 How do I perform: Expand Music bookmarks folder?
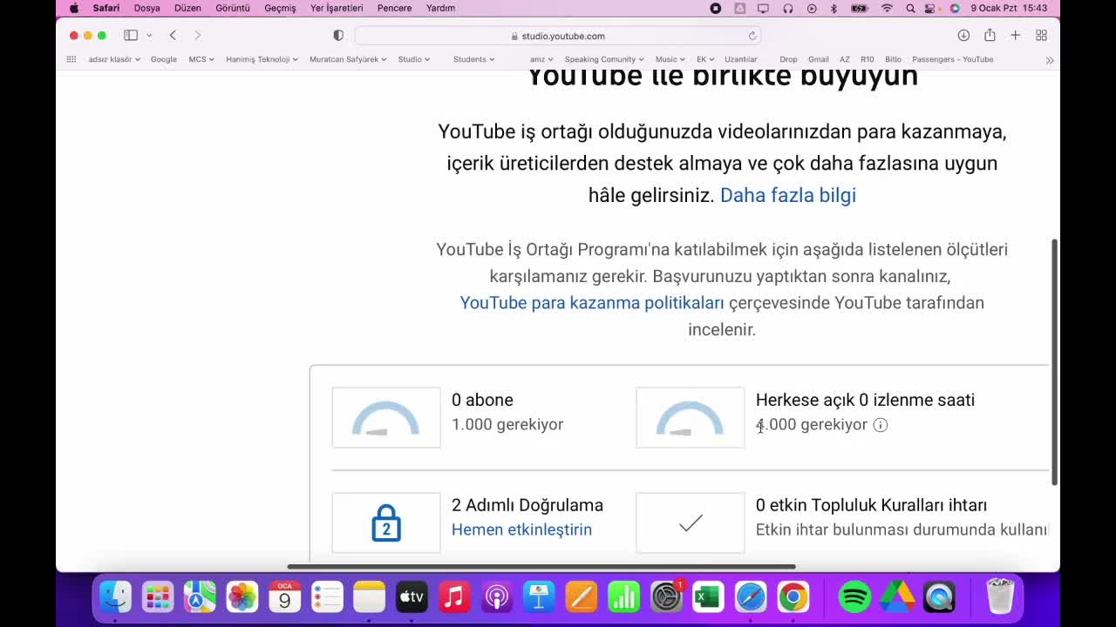(x=670, y=59)
